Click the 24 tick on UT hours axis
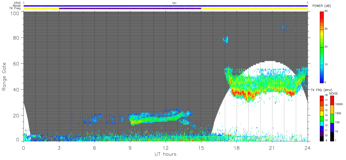This screenshot has height=160, width=346. (308, 148)
